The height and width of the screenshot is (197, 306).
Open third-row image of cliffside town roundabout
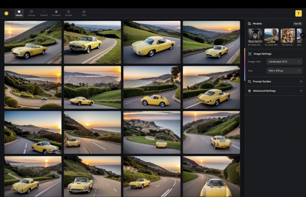(152, 132)
